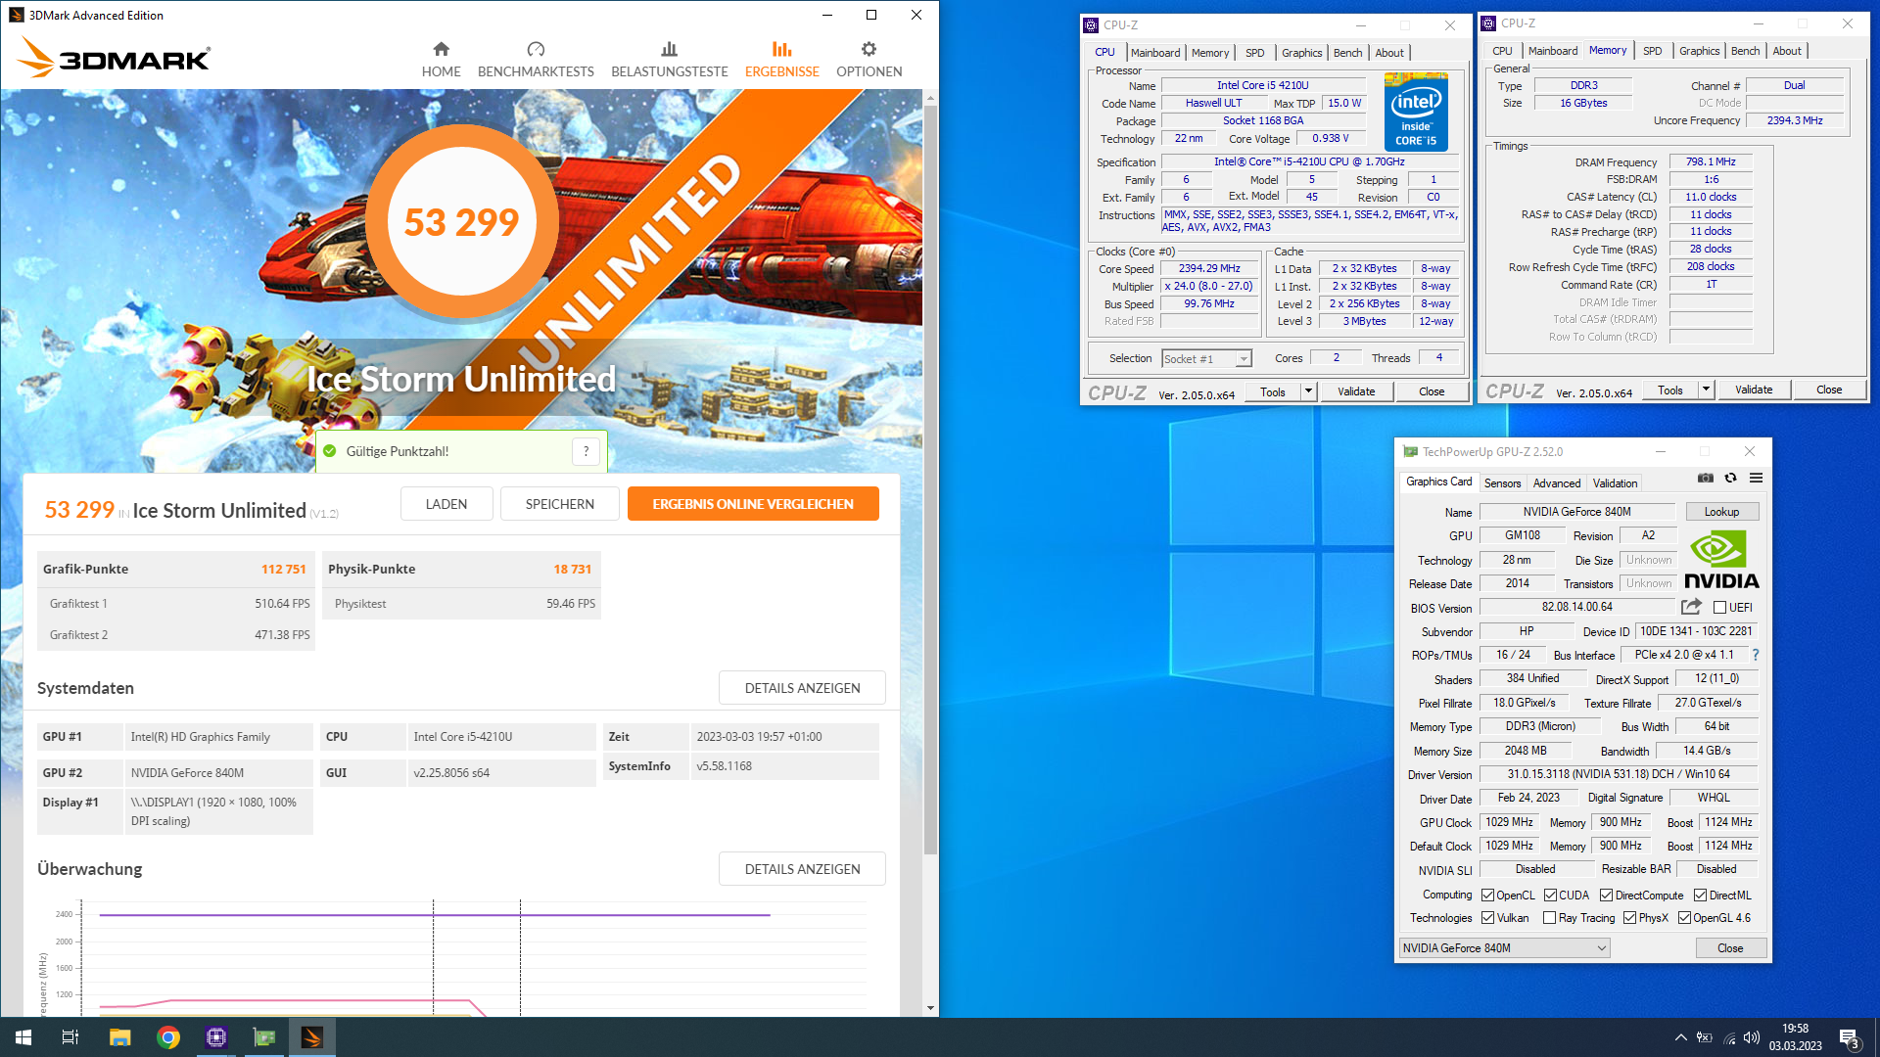The image size is (1880, 1057).
Task: Show Systemdaten details
Action: [802, 688]
